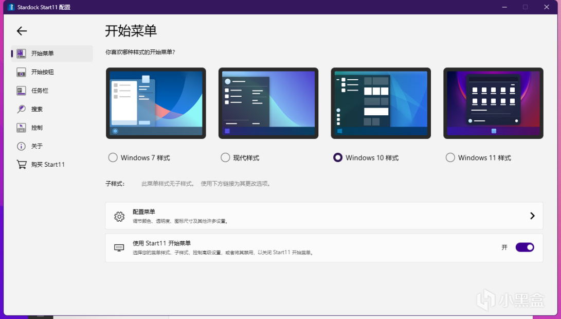561x319 pixels.
Task: Click the 搜索 magnifier icon
Action: pyautogui.click(x=21, y=109)
